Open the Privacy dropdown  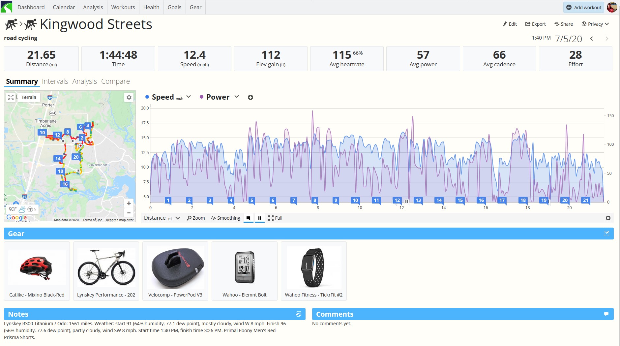595,24
